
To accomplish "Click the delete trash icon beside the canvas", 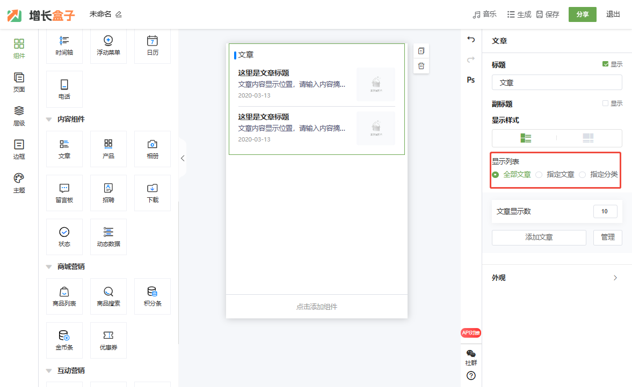I will (421, 66).
